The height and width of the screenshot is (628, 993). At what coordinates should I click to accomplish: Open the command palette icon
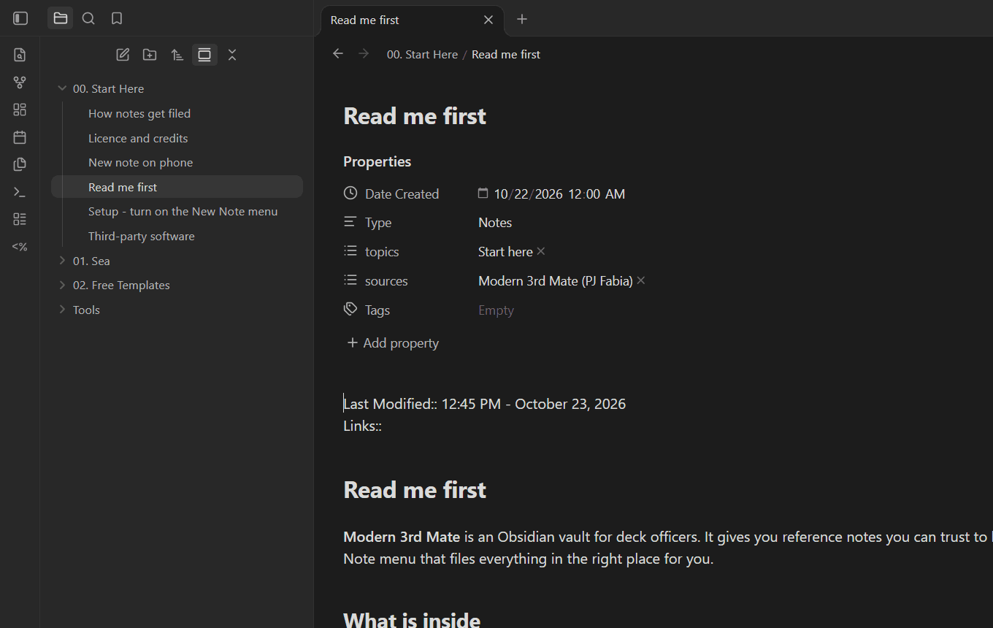[20, 192]
